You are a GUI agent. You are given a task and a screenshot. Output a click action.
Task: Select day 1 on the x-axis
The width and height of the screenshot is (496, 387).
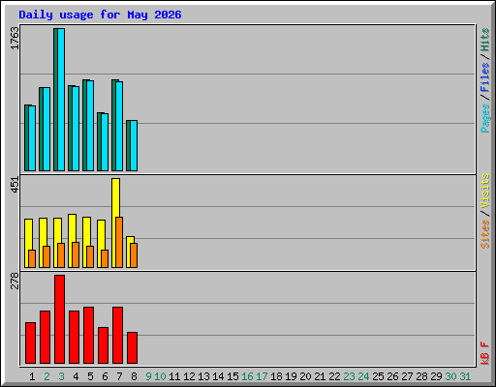pos(32,376)
